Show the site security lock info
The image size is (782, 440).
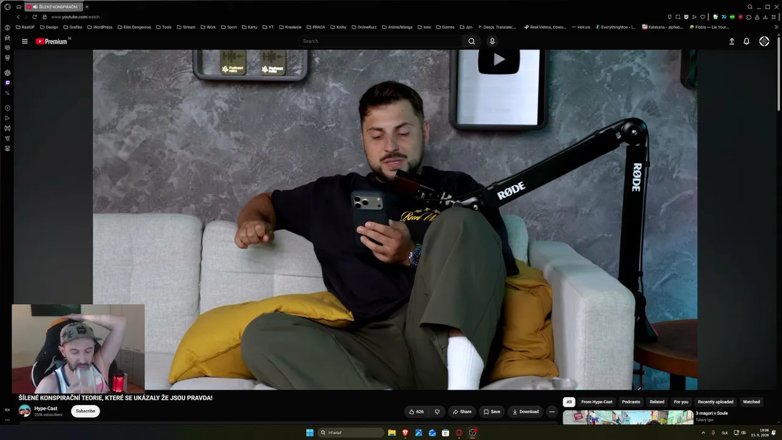pos(44,17)
